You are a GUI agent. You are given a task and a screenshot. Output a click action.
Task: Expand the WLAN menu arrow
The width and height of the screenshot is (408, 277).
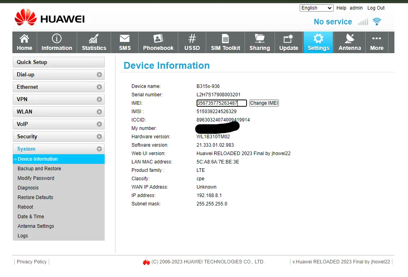click(x=99, y=112)
